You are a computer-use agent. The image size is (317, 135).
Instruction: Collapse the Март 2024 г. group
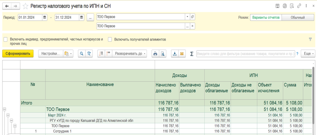8,115
